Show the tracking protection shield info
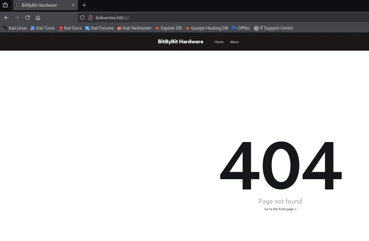Image resolution: width=369 pixels, height=241 pixels. [82, 18]
